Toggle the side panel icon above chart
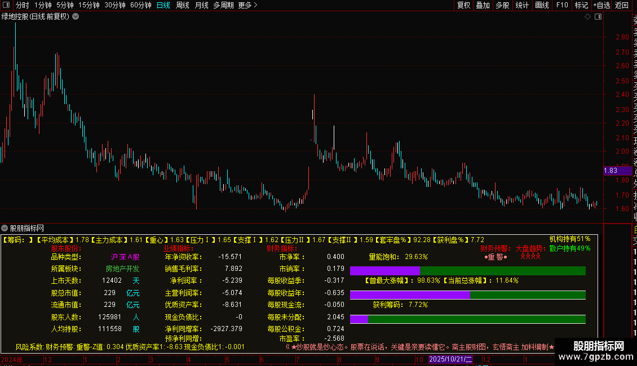The image size is (637, 366). [x=598, y=17]
